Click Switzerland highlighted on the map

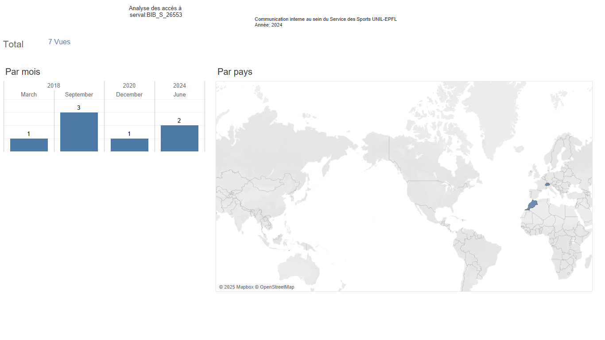tap(547, 184)
